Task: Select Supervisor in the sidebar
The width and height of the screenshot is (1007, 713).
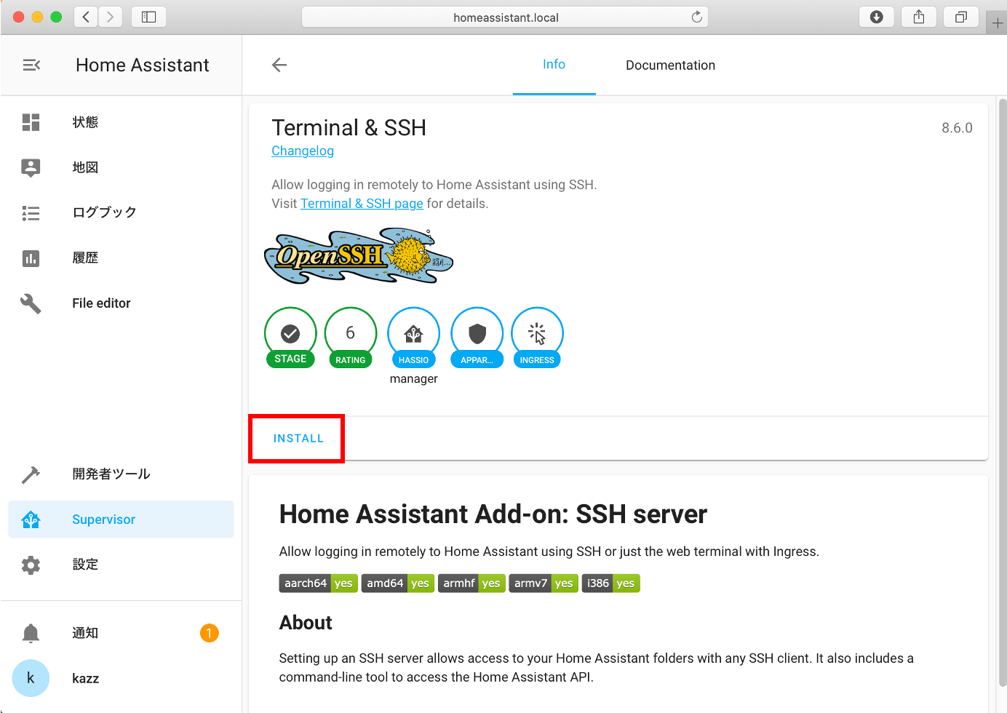Action: 121,519
